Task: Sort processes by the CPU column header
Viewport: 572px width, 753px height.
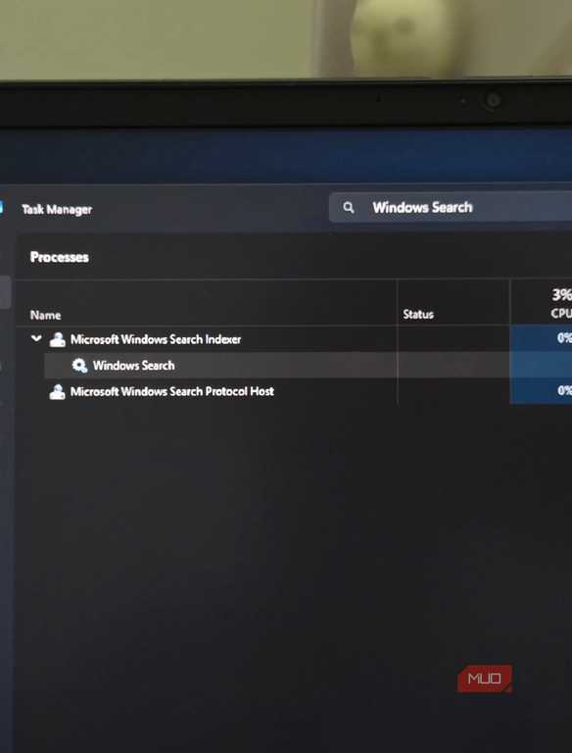Action: click(561, 314)
